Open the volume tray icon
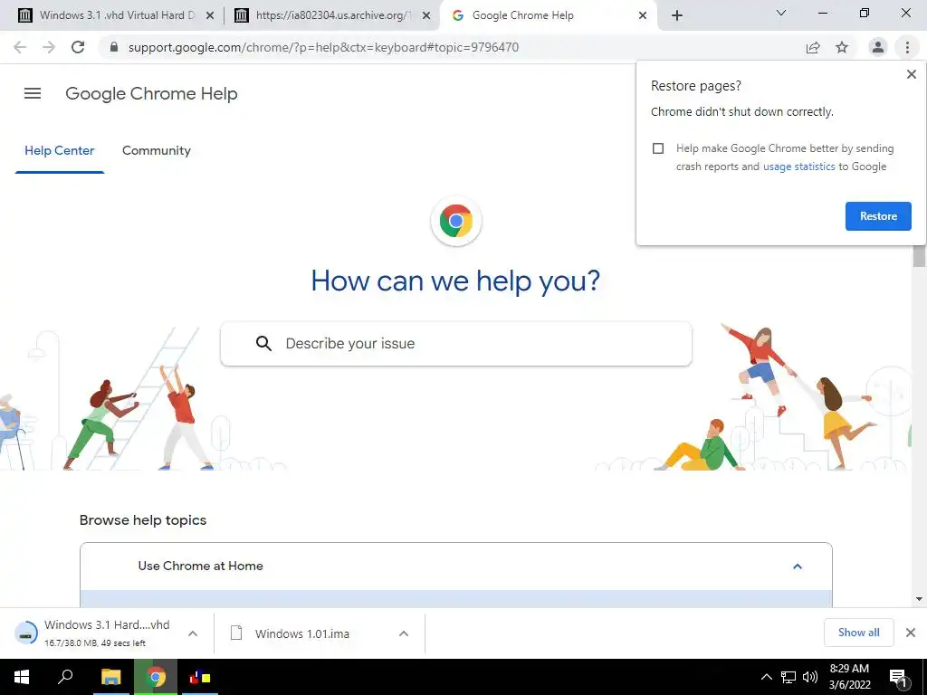 [x=810, y=677]
